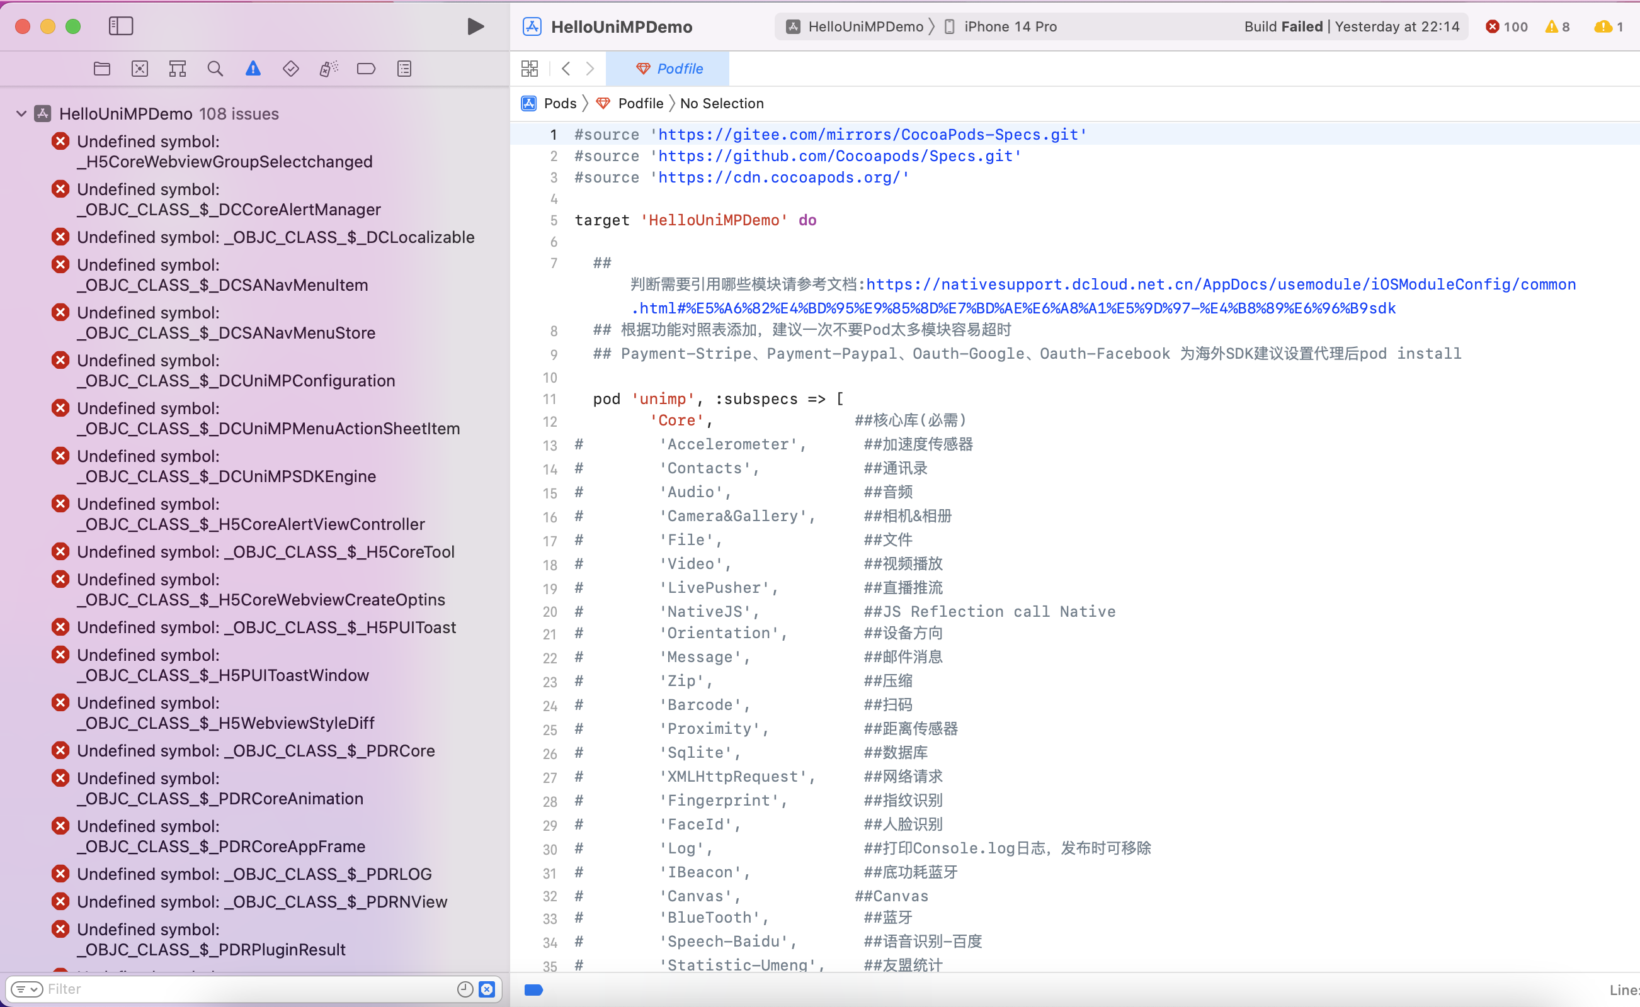Open the Breakpoint navigator
This screenshot has width=1640, height=1007.
[x=366, y=69]
